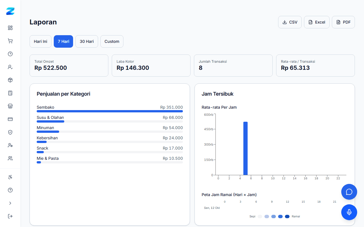The height and width of the screenshot is (227, 364).
Task: Click the Rata-rata / Transaksi value Rp 65.313
Action: tap(295, 68)
